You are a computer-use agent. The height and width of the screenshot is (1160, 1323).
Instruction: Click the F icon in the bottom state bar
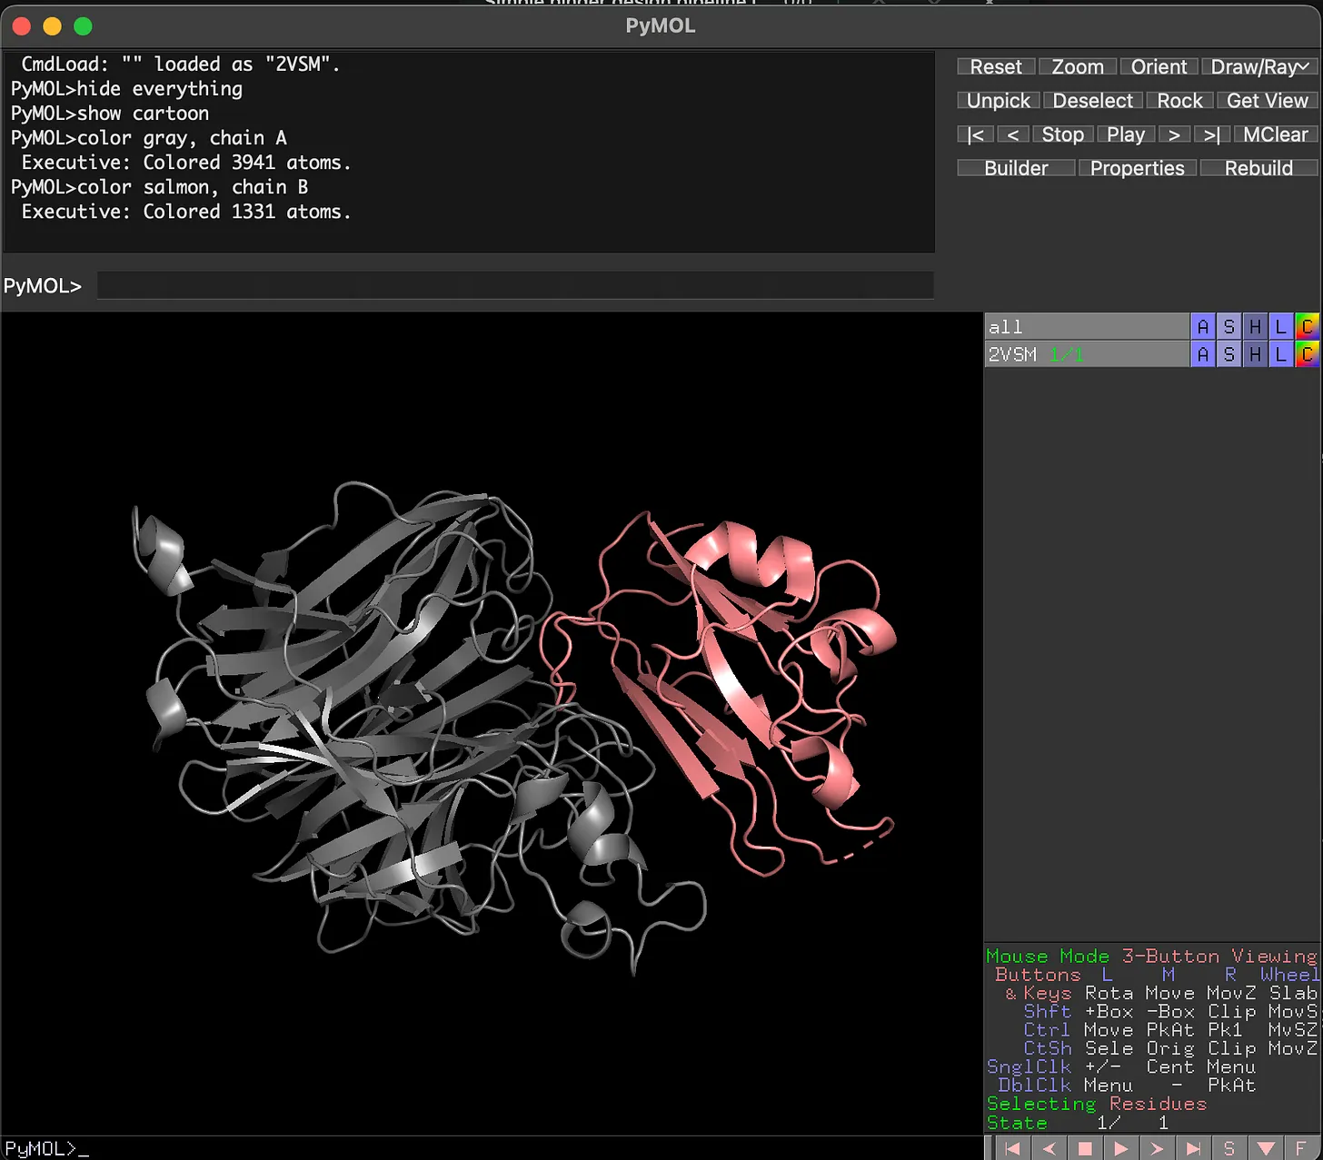point(1301,1147)
